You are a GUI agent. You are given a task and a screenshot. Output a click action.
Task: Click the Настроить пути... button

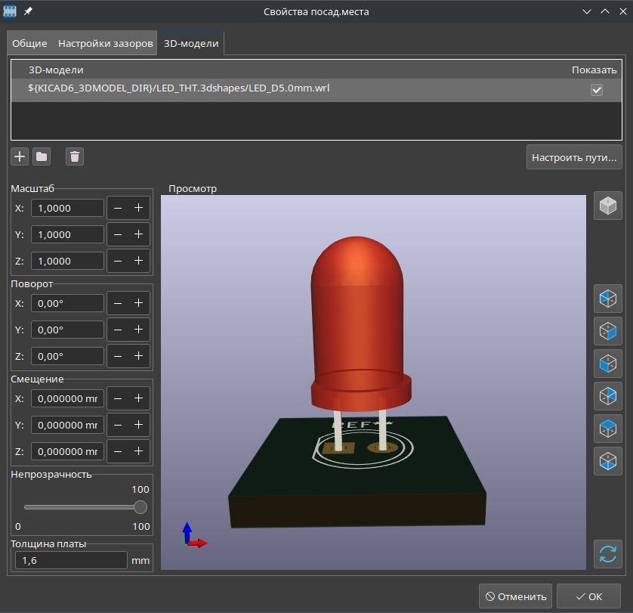point(574,158)
